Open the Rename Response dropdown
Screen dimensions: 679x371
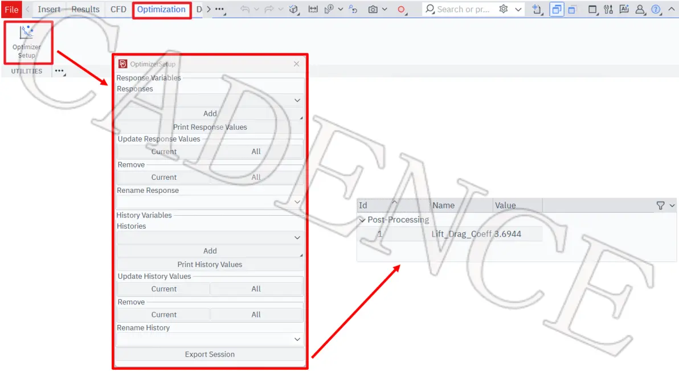click(210, 202)
